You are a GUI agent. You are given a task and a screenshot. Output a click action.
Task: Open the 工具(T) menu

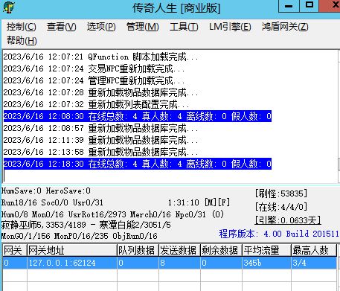[184, 27]
